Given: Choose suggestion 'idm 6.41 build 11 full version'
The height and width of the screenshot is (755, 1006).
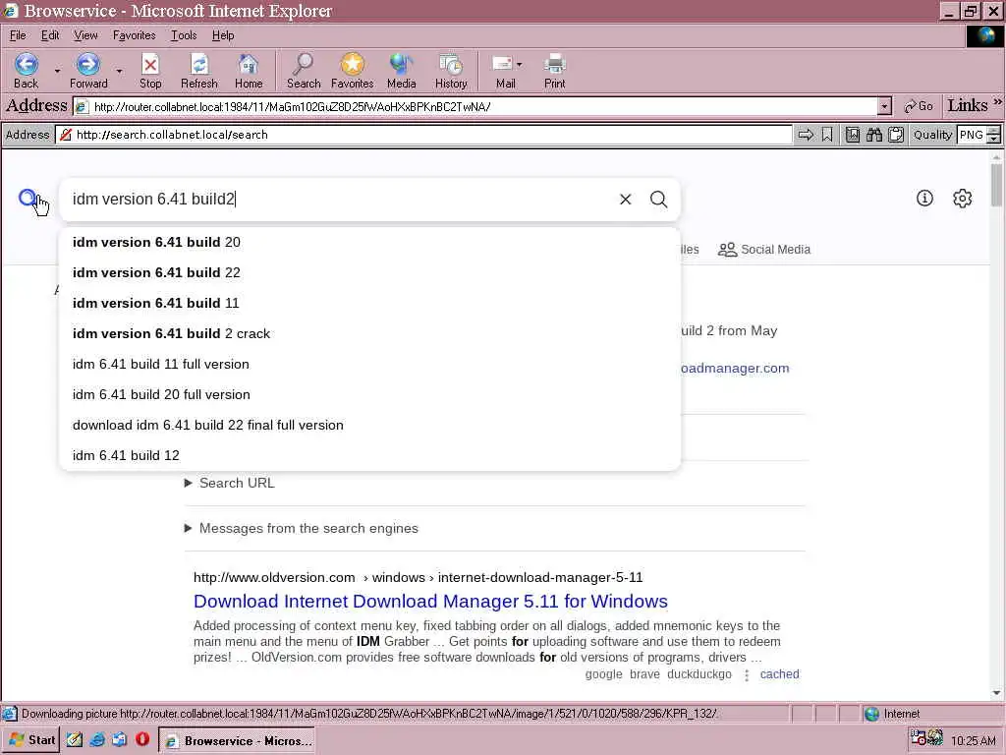Looking at the screenshot, I should point(369,364).
